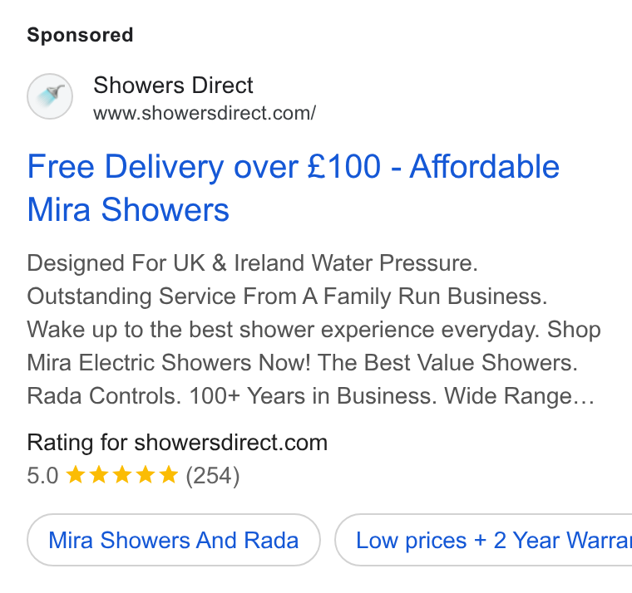Click the middle gold rating star
The width and height of the screenshot is (632, 593).
121,474
